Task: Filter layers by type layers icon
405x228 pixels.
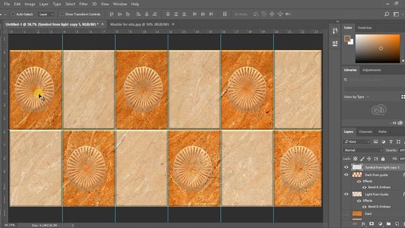Action: pyautogui.click(x=391, y=142)
